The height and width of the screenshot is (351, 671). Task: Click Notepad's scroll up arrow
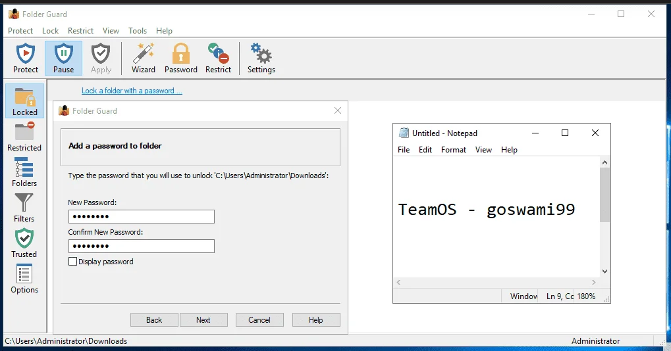pos(604,162)
